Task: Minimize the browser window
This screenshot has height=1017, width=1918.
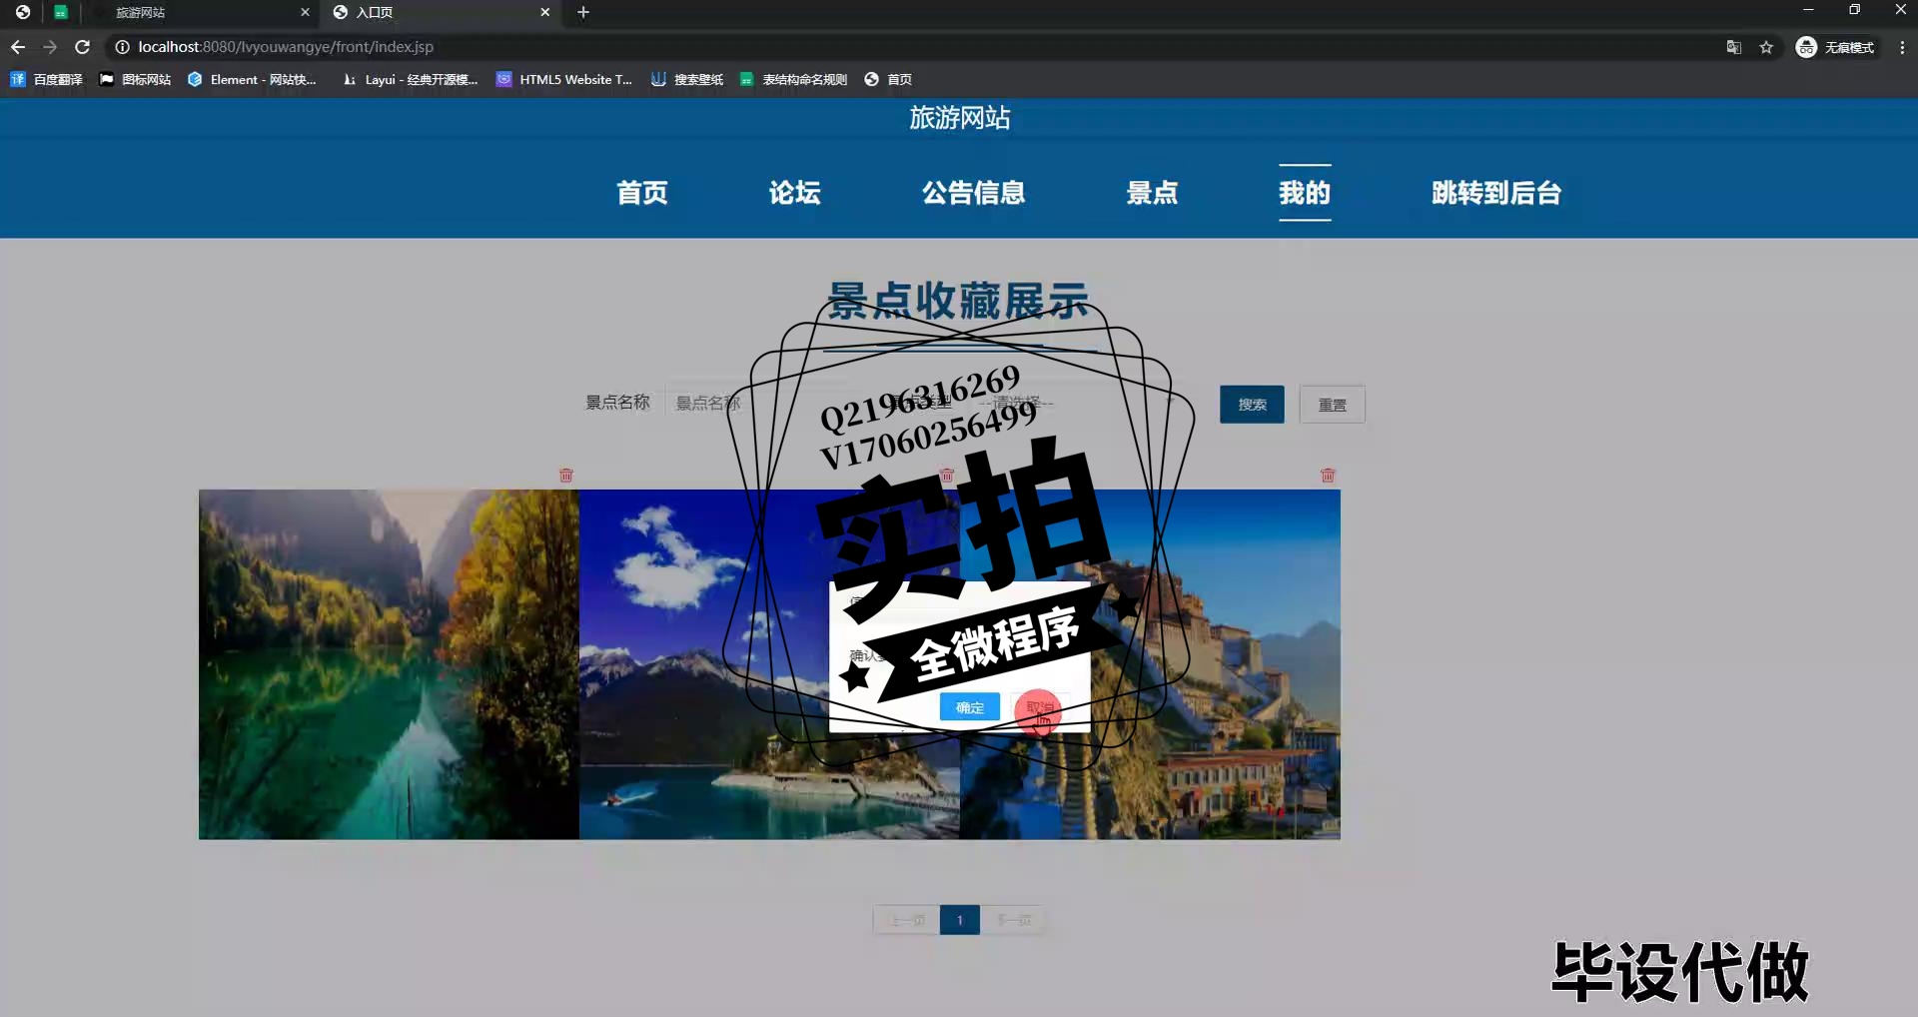Action: [1808, 10]
